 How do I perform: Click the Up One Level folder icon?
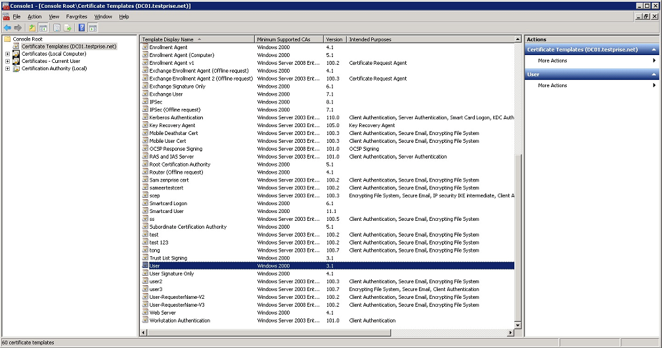pos(32,28)
